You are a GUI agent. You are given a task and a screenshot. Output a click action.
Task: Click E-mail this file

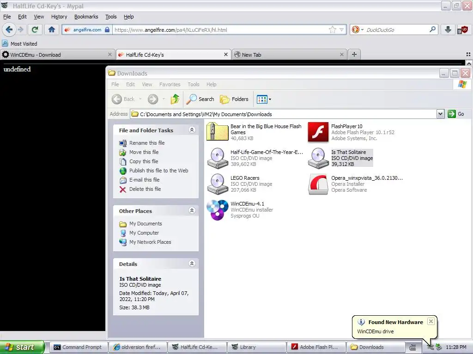pyautogui.click(x=139, y=180)
